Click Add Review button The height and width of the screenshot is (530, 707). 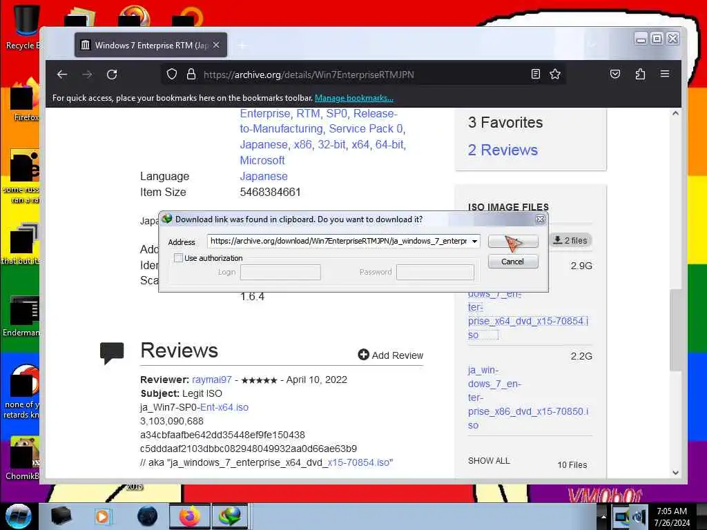[x=391, y=355]
